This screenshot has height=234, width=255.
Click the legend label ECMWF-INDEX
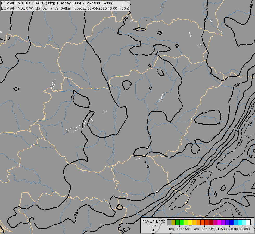(153, 222)
